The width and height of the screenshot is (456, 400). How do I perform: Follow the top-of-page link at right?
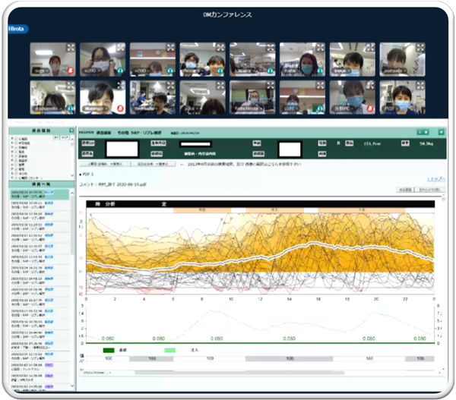point(436,179)
